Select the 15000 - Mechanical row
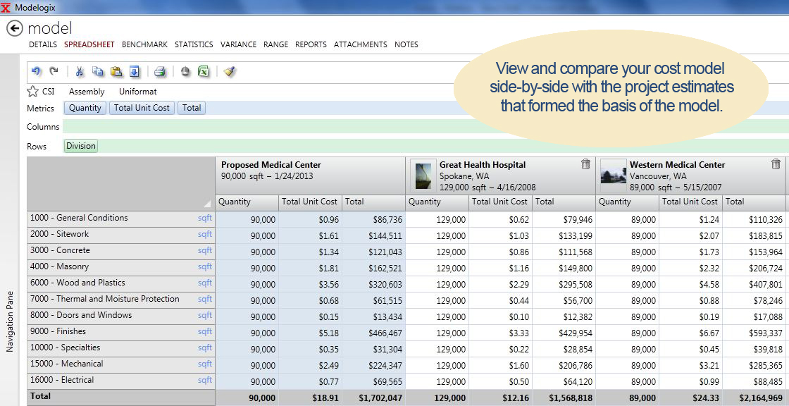 [120, 363]
